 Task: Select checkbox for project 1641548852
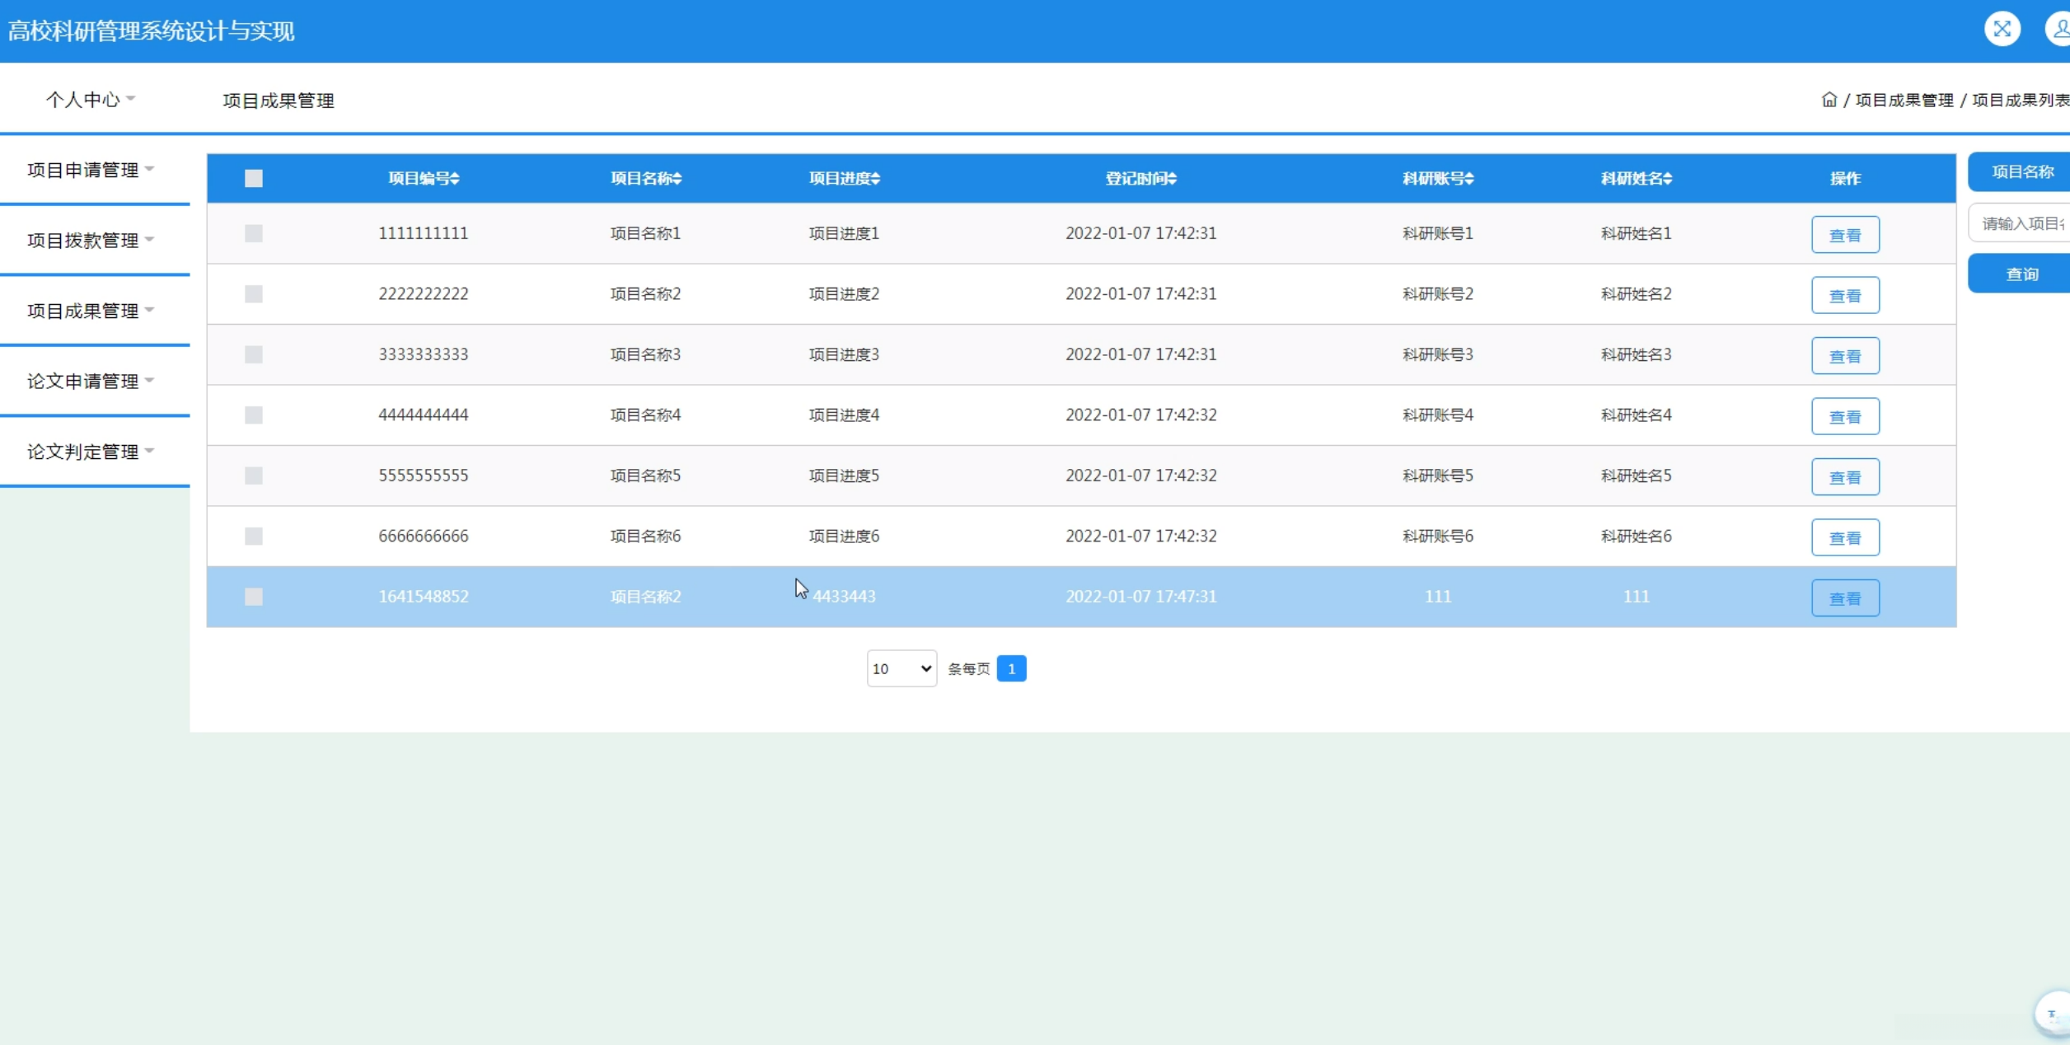tap(254, 597)
